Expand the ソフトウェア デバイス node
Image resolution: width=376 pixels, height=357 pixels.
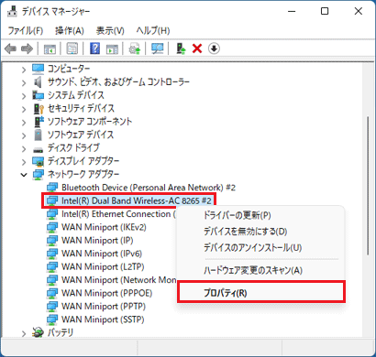(24, 135)
